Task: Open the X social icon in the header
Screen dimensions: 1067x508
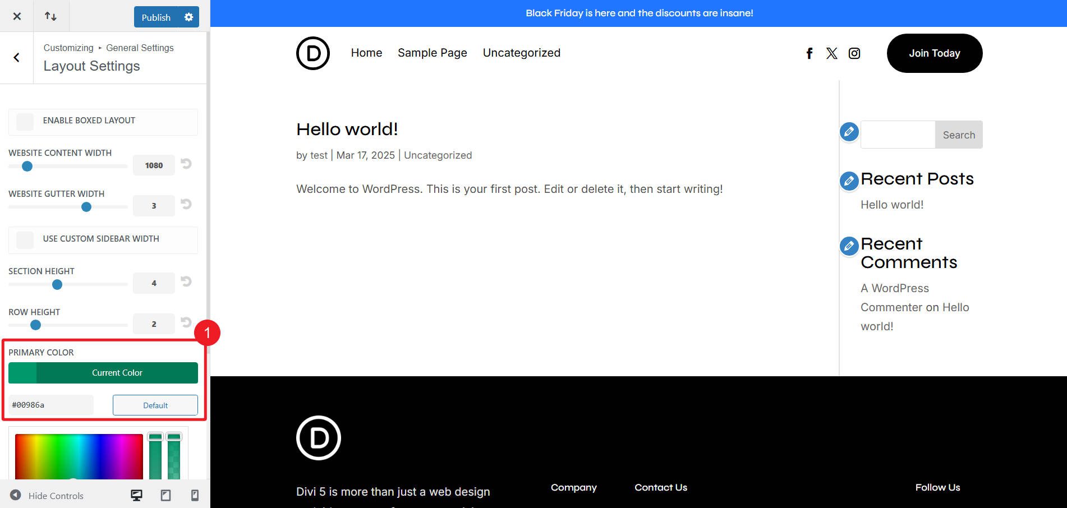Action: click(x=832, y=53)
